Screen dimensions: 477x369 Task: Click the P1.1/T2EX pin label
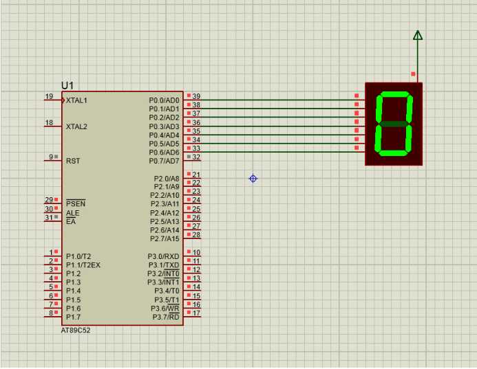[83, 265]
